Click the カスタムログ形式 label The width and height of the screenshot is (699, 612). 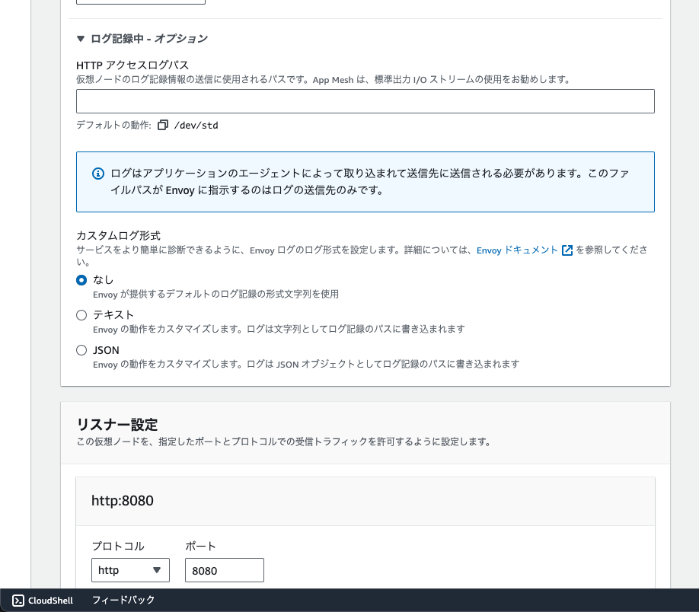[118, 235]
